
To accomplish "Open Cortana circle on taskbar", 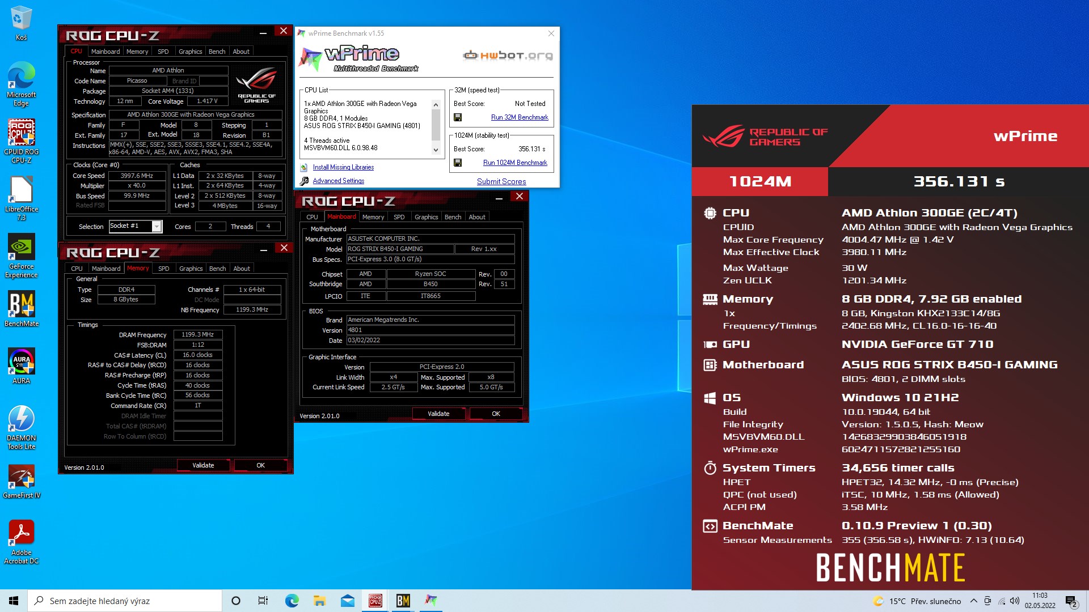I will click(x=236, y=601).
